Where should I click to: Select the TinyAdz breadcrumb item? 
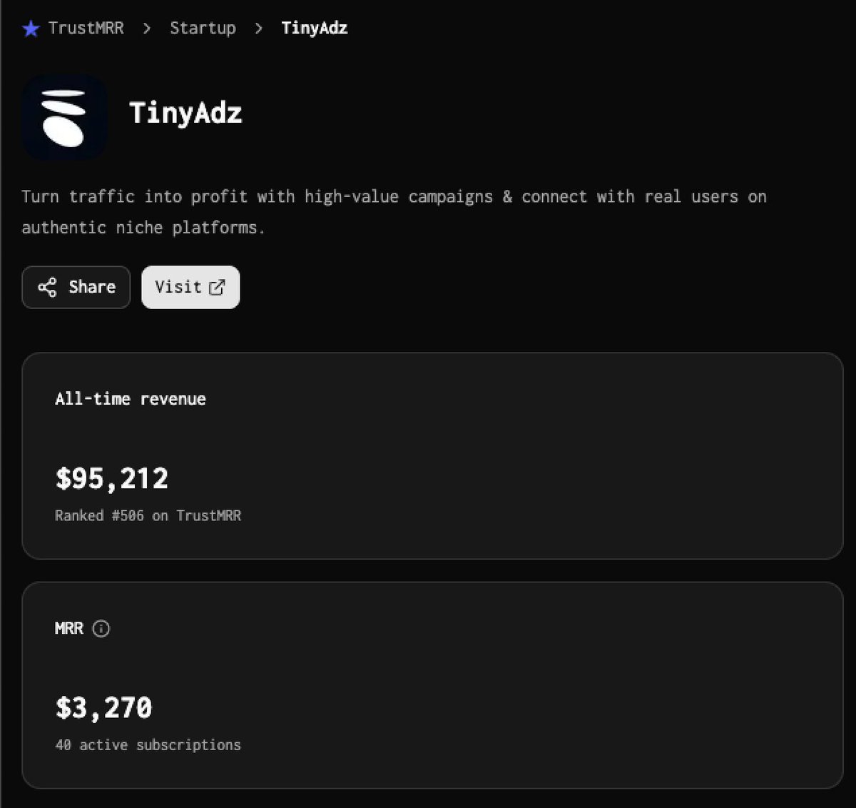tap(315, 28)
